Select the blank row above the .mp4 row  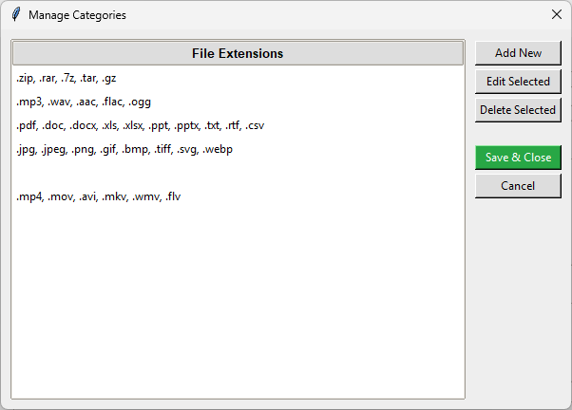(x=238, y=173)
